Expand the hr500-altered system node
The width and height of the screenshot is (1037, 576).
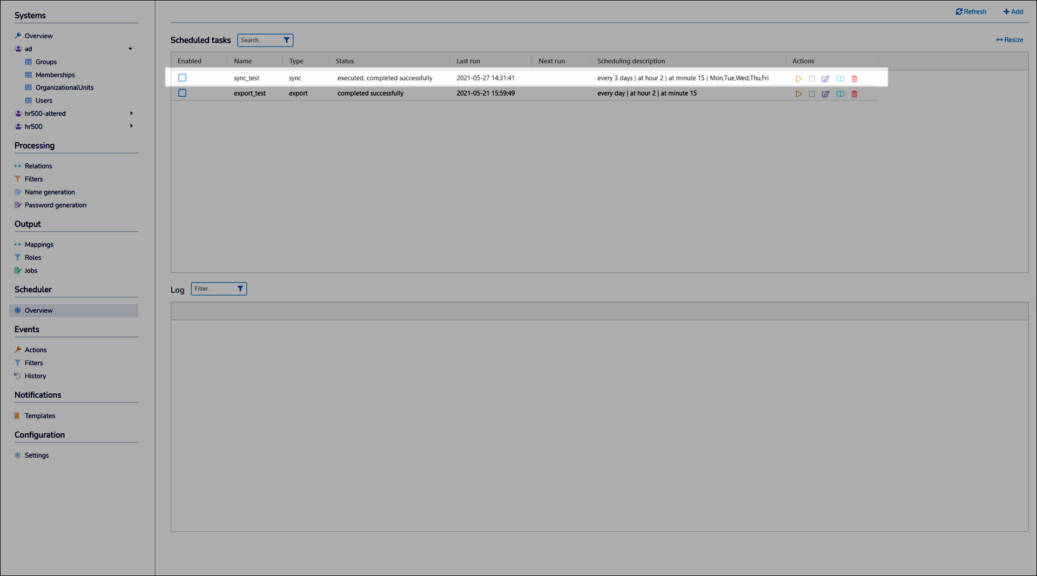131,113
